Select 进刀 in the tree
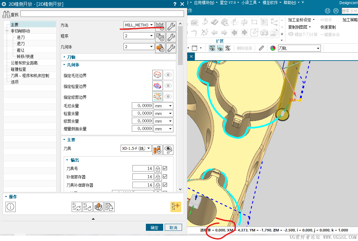 [20, 37]
